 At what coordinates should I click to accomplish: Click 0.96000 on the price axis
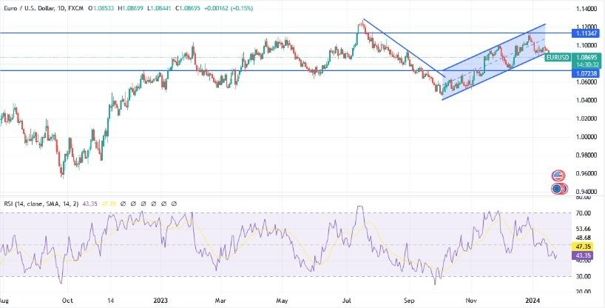(587, 173)
